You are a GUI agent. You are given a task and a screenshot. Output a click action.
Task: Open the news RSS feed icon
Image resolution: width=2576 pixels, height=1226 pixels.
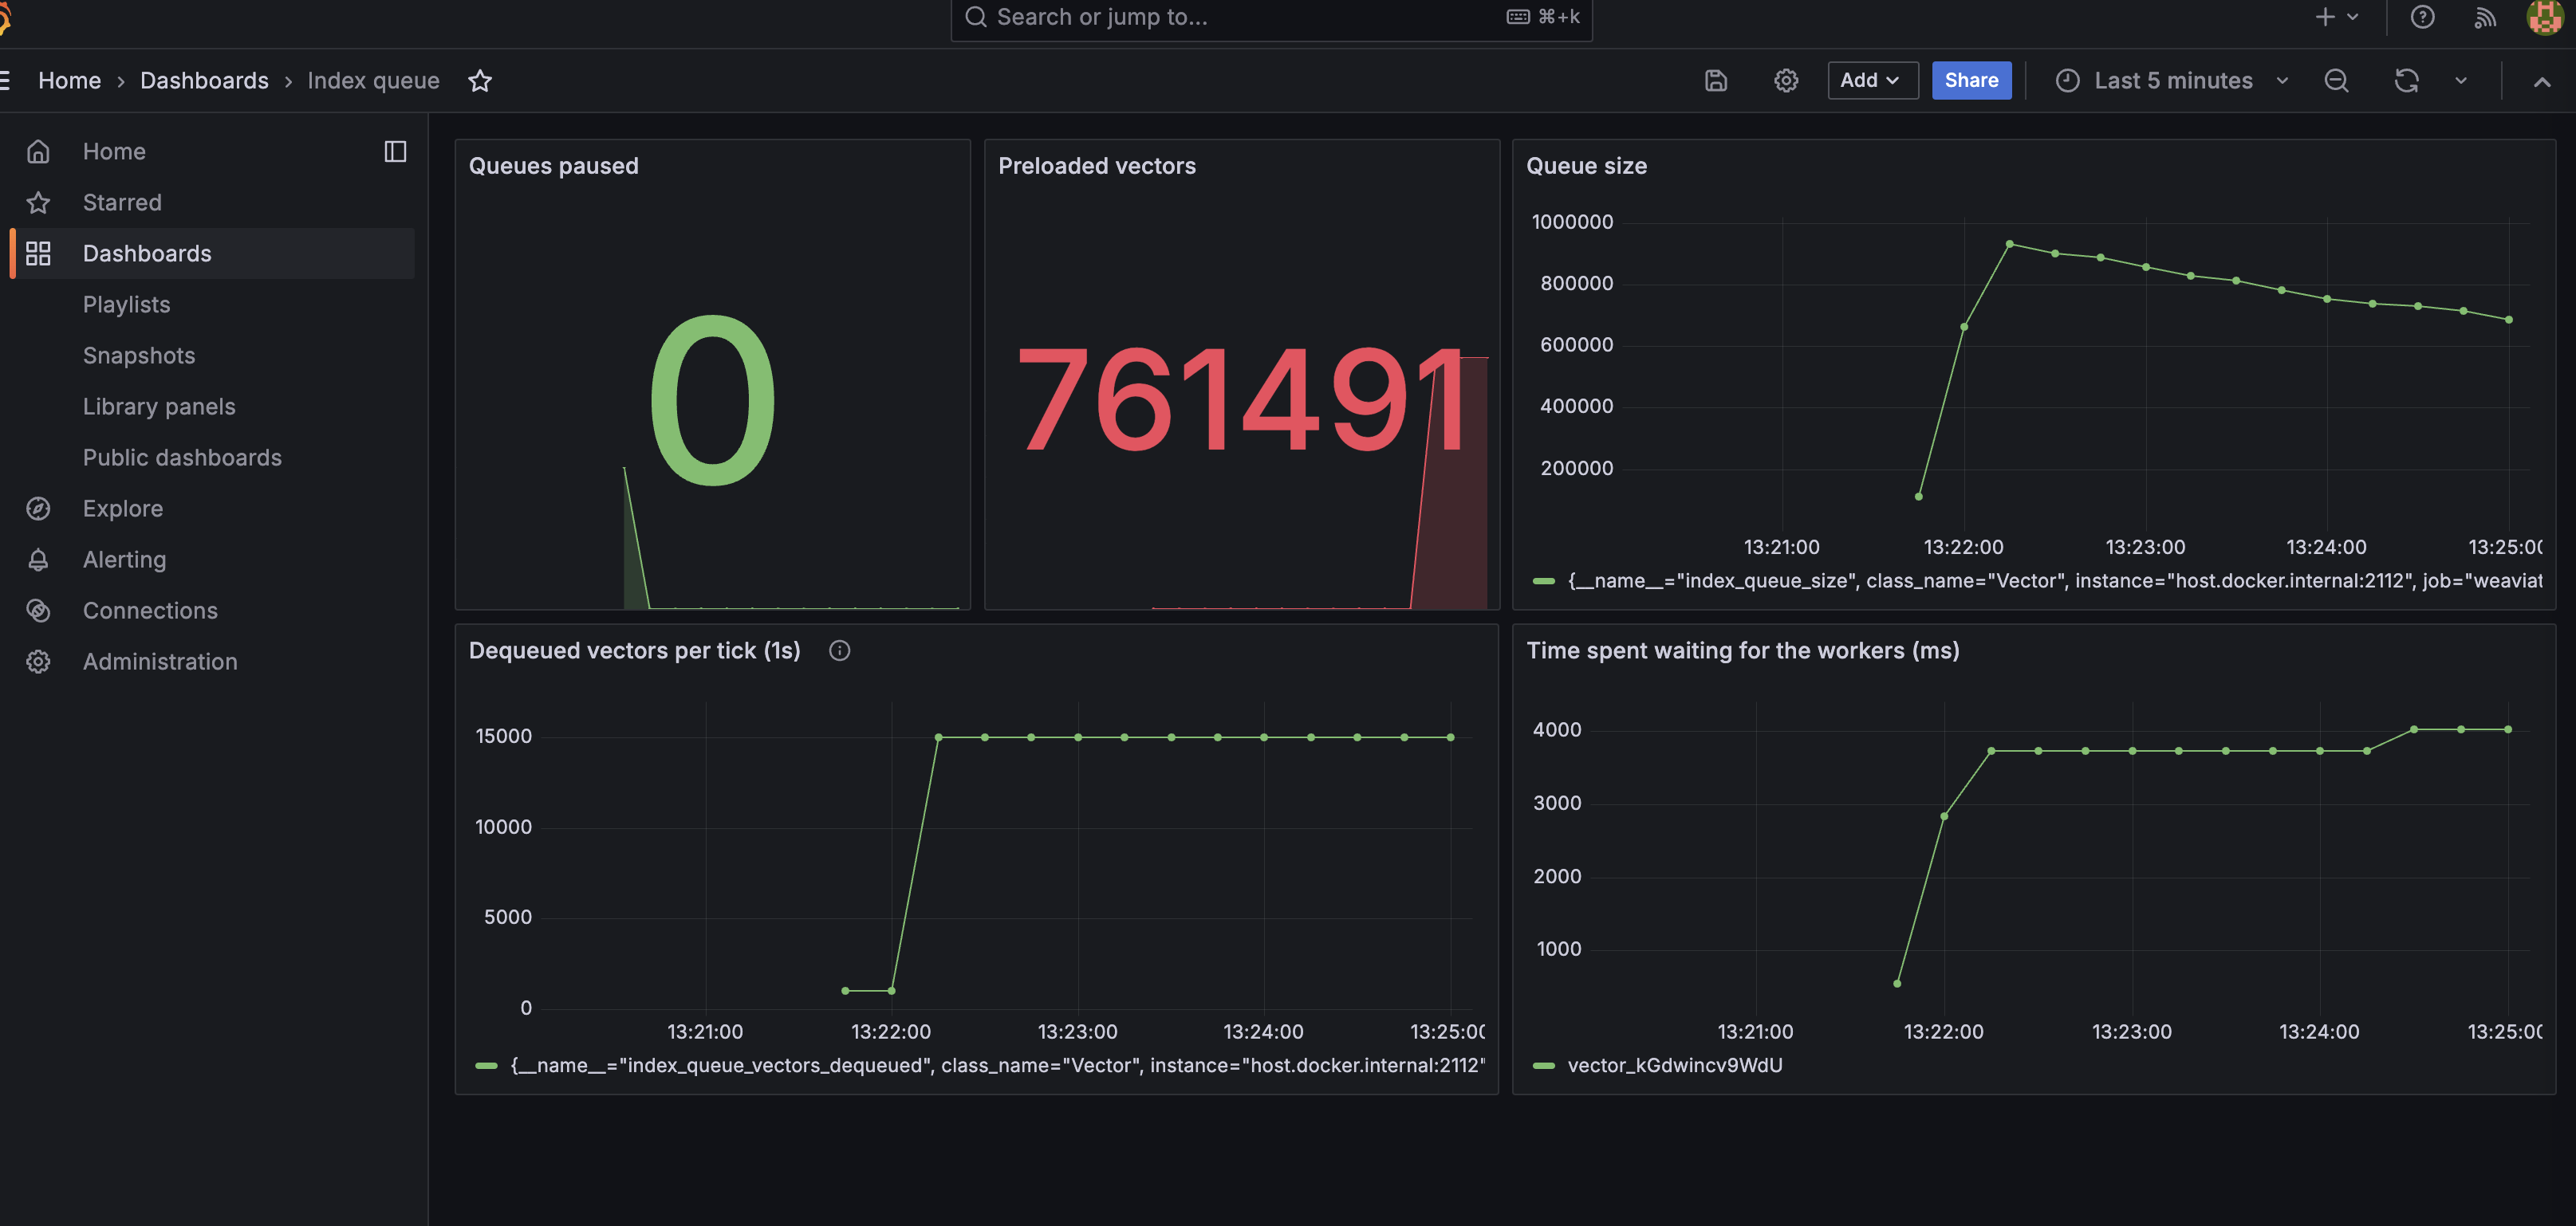(2485, 17)
